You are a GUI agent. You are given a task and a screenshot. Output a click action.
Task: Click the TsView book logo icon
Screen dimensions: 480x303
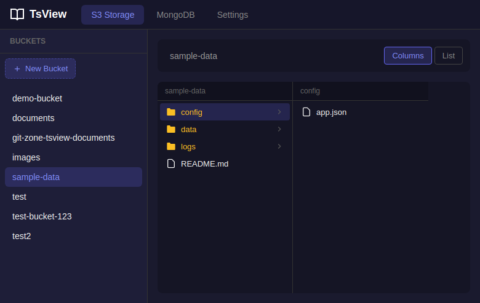(17, 14)
